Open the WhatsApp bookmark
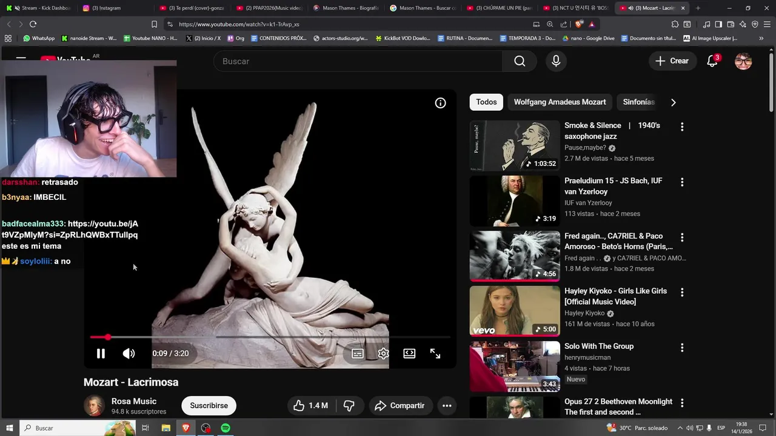The image size is (776, 436). (x=39, y=38)
